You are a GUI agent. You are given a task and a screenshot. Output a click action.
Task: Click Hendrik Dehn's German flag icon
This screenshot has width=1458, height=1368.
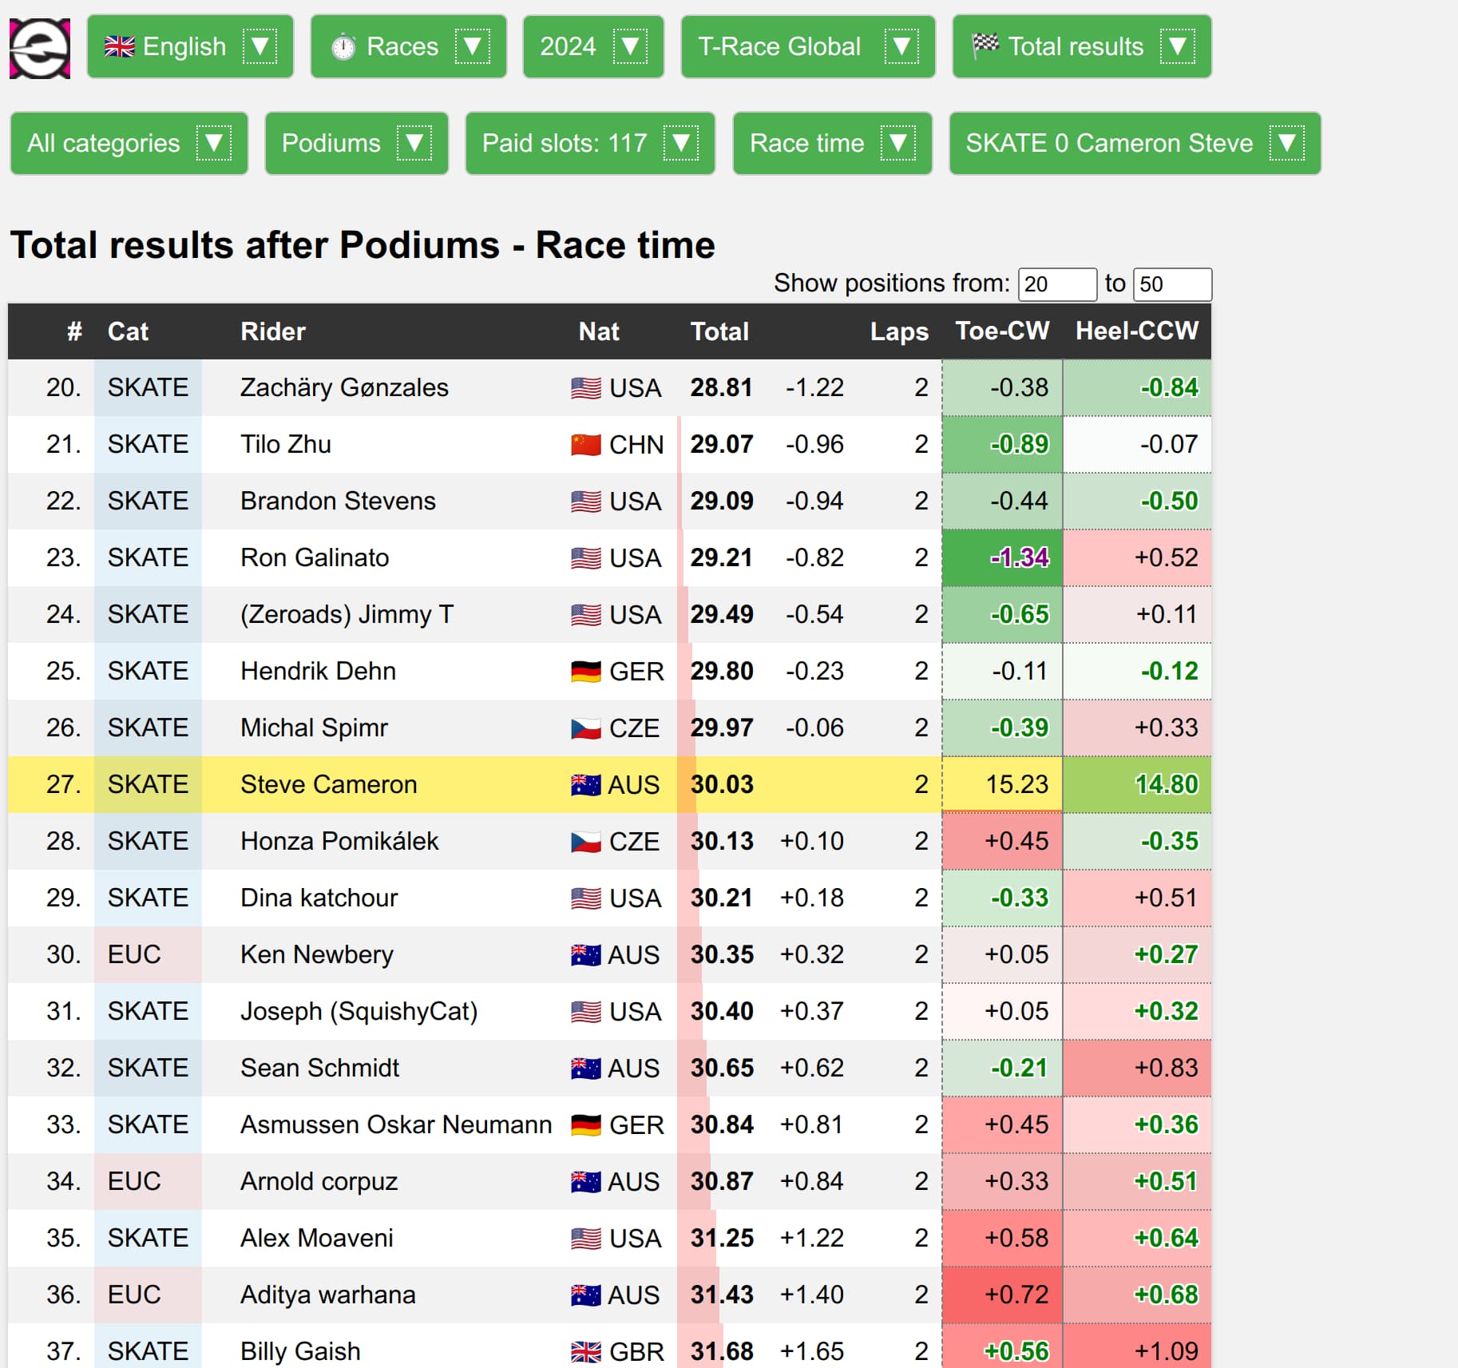coord(585,672)
